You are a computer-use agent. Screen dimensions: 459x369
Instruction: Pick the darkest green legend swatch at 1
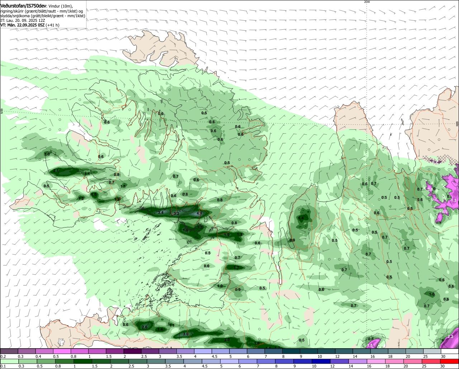pos(83,361)
